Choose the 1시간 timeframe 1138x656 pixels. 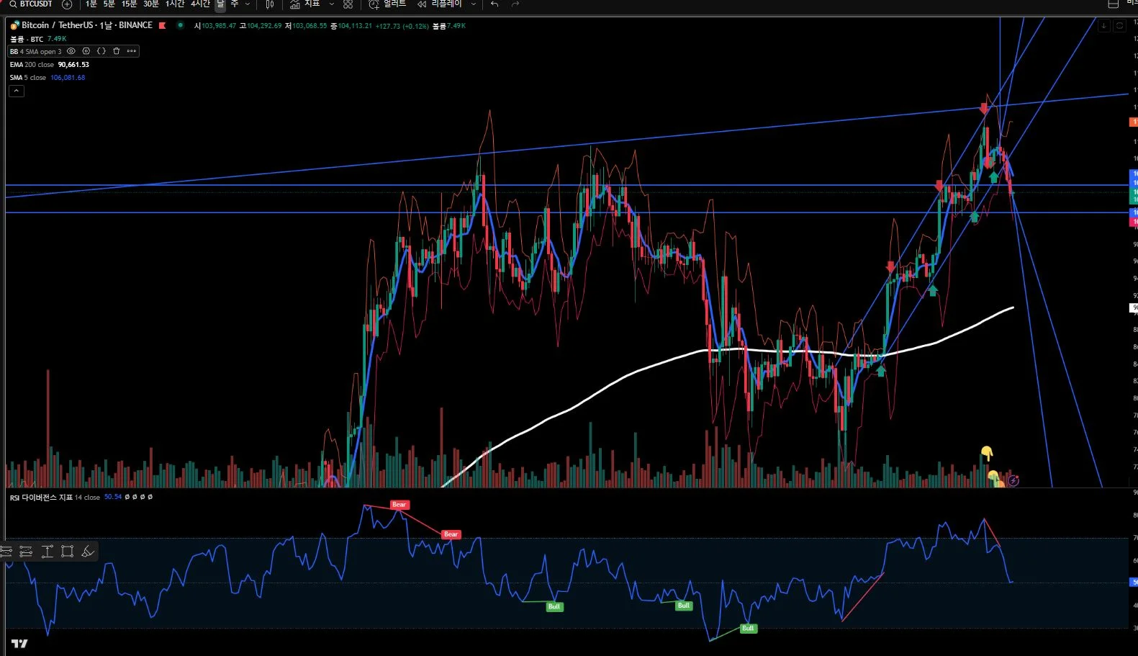tap(175, 4)
